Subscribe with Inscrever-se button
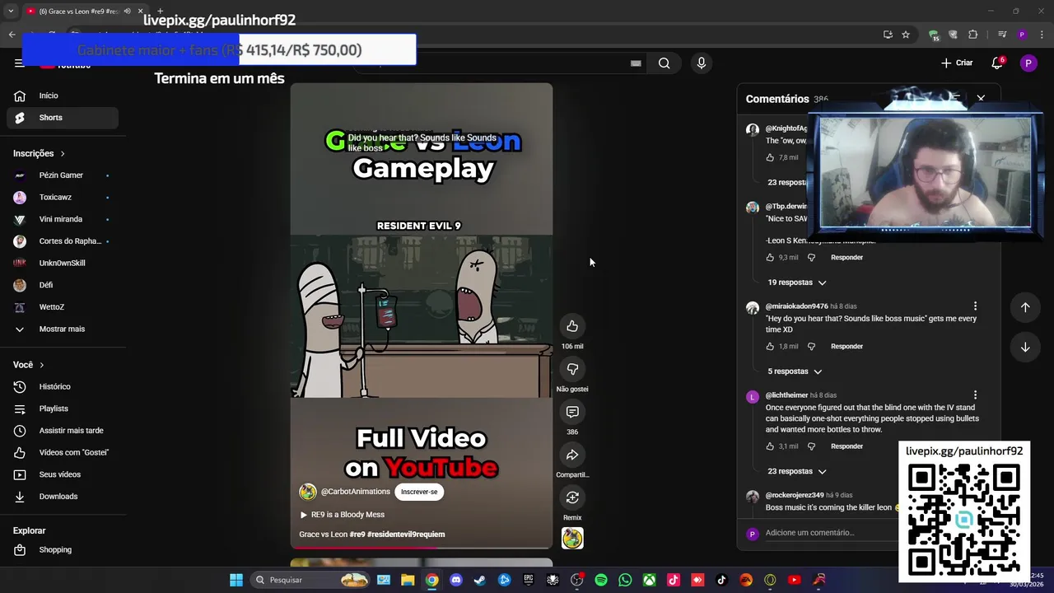The height and width of the screenshot is (593, 1054). click(x=419, y=492)
